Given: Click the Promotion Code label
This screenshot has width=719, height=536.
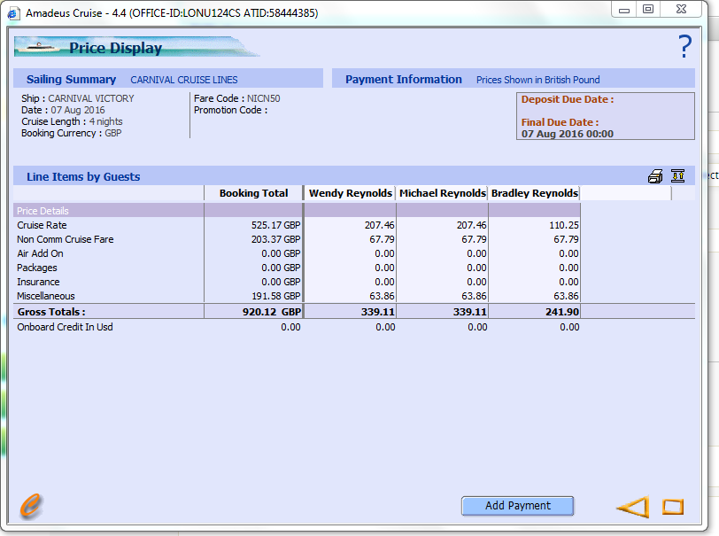Looking at the screenshot, I should 230,110.
